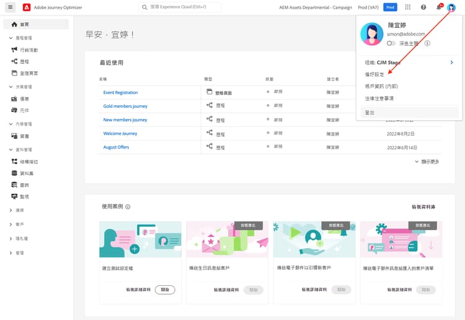465x320 pixels.
Task: Collapse the Data management (資料管理) section
Action: click(x=11, y=150)
